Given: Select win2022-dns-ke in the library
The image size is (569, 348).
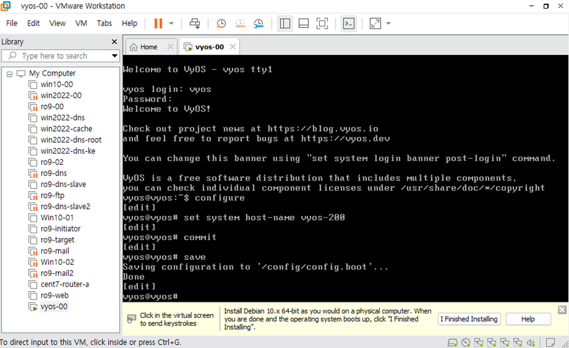Looking at the screenshot, I should click(68, 151).
